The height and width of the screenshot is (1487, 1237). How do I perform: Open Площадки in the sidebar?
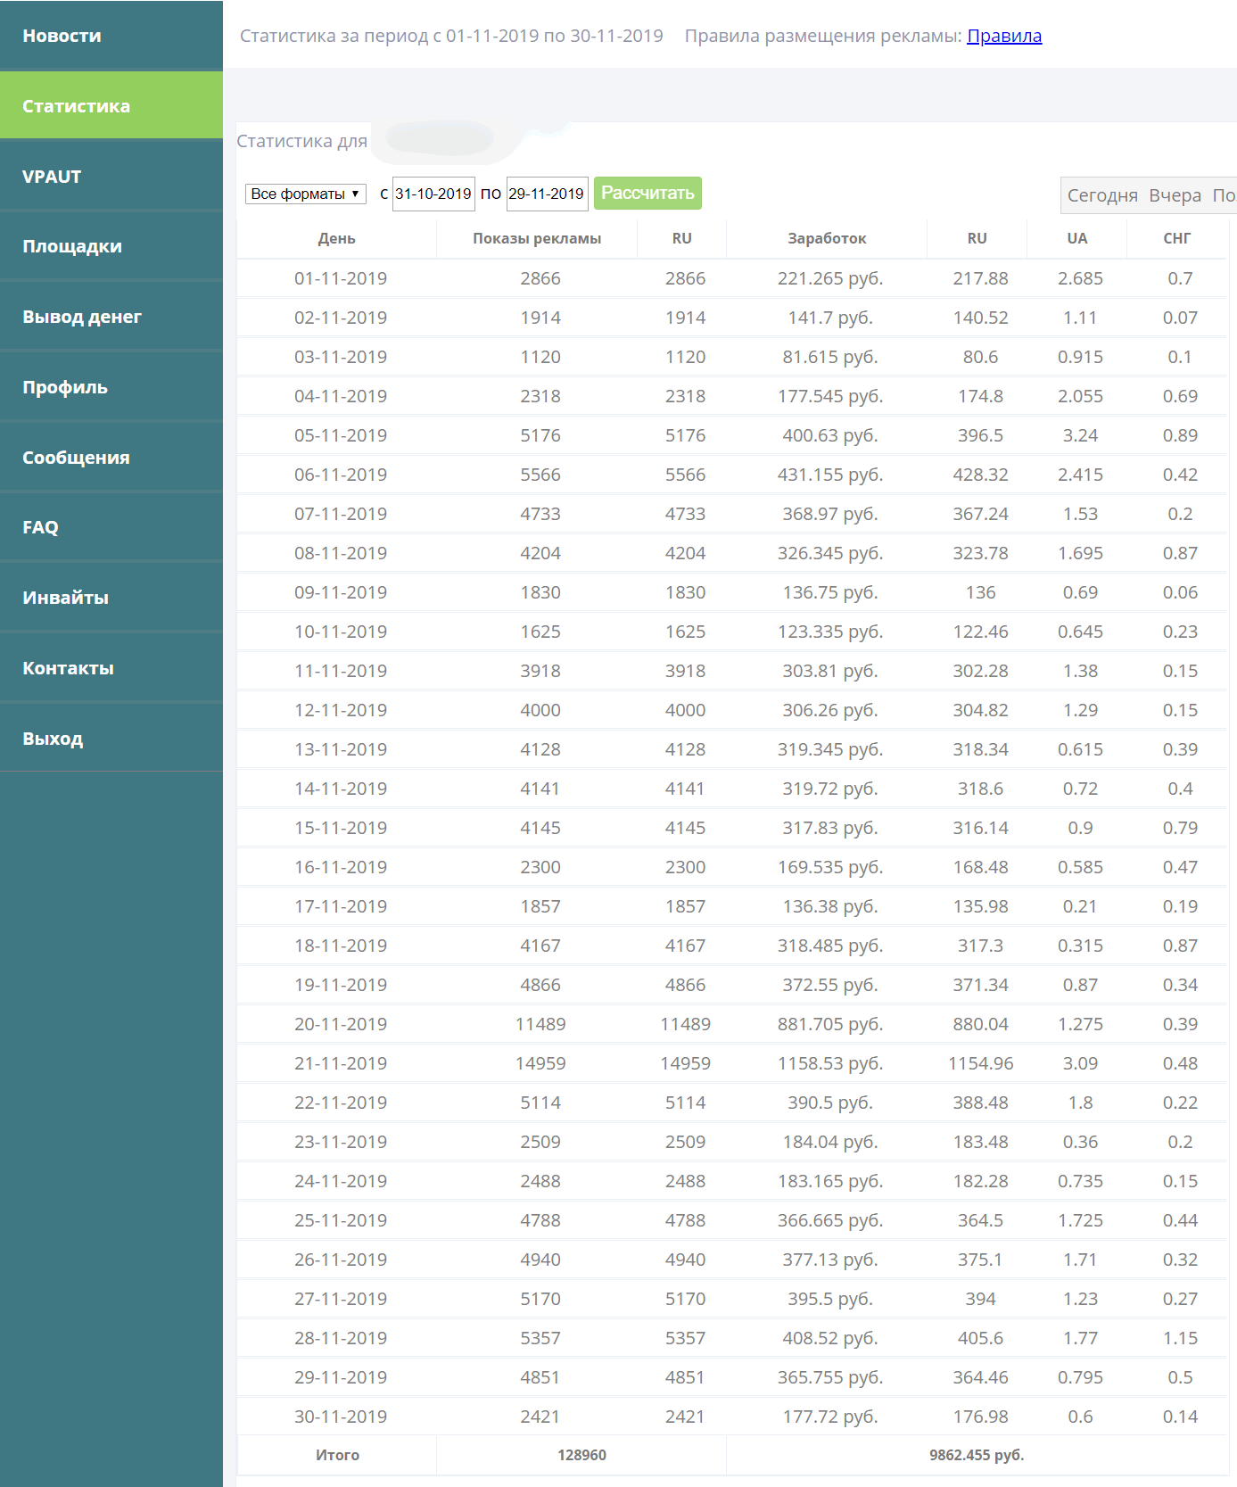72,246
